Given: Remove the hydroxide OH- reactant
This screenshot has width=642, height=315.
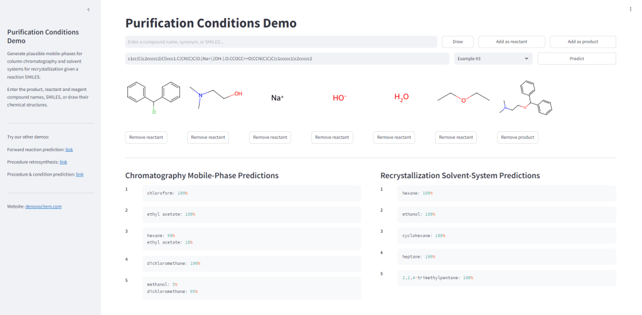Looking at the screenshot, I should [332, 137].
